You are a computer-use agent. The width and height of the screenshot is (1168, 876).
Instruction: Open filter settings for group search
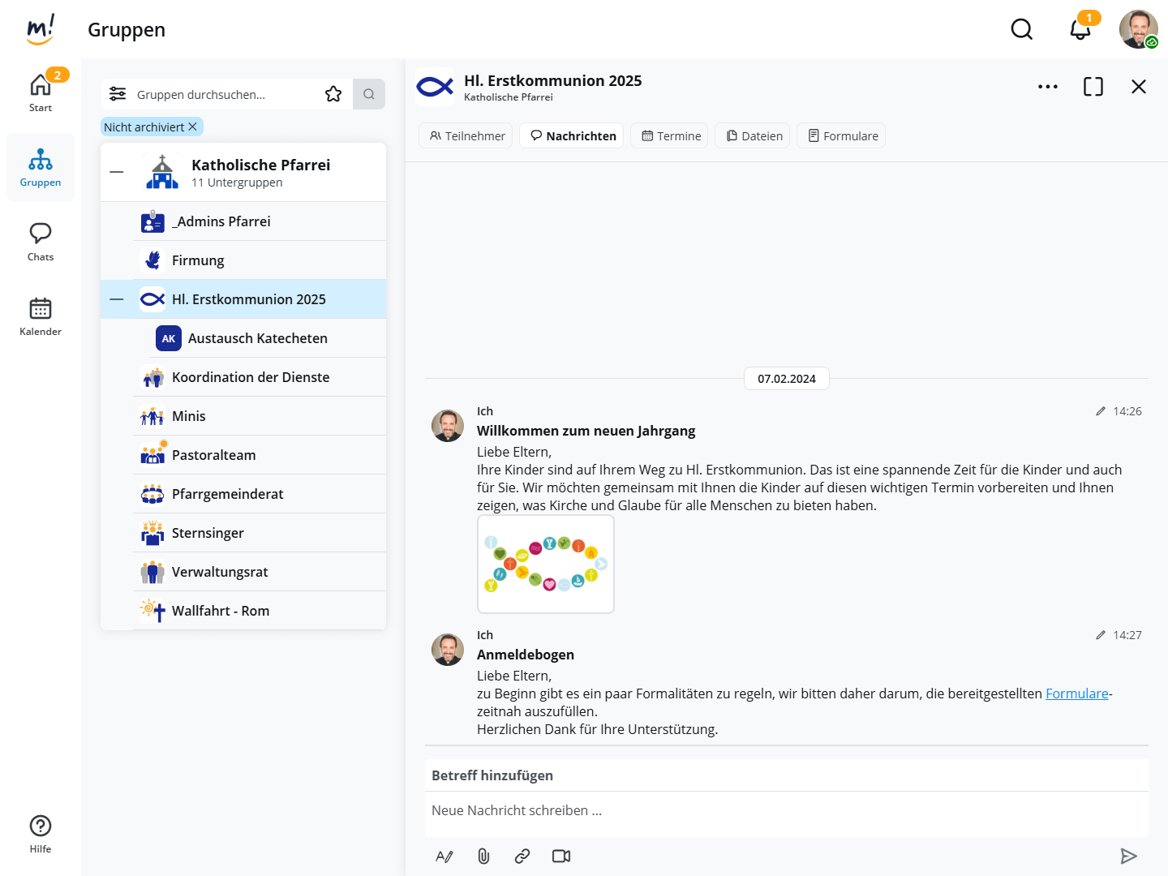coord(118,94)
